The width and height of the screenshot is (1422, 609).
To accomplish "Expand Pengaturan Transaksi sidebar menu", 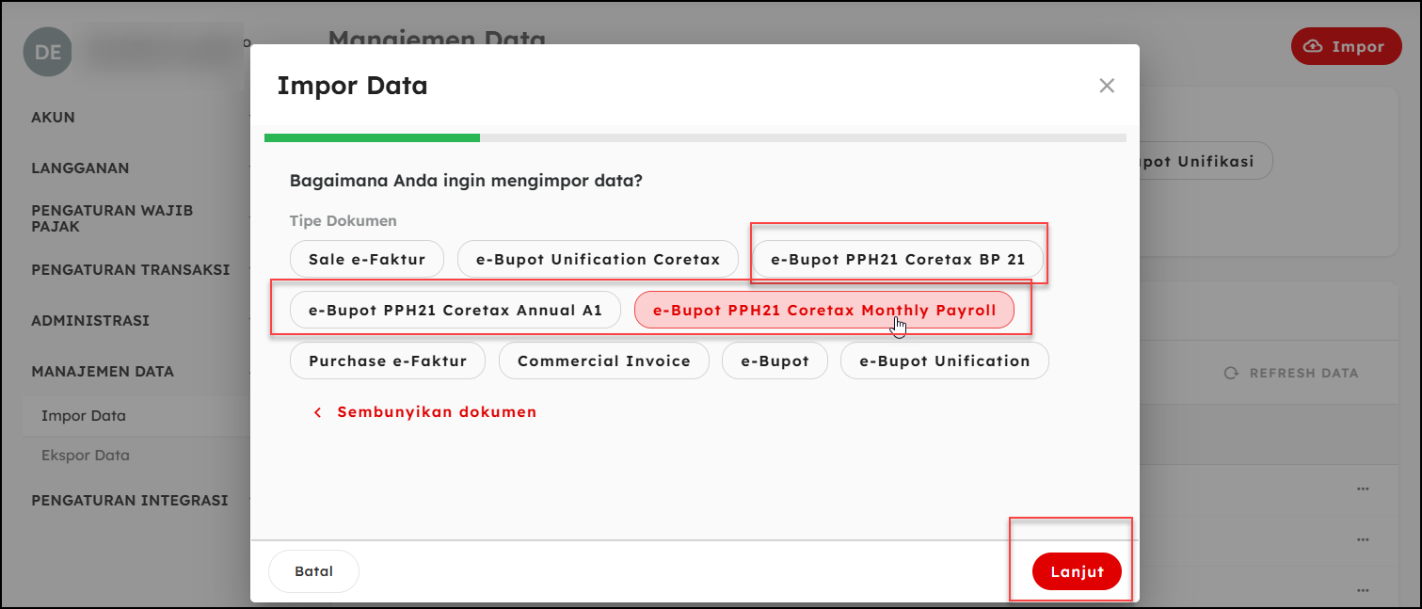I will 130,270.
